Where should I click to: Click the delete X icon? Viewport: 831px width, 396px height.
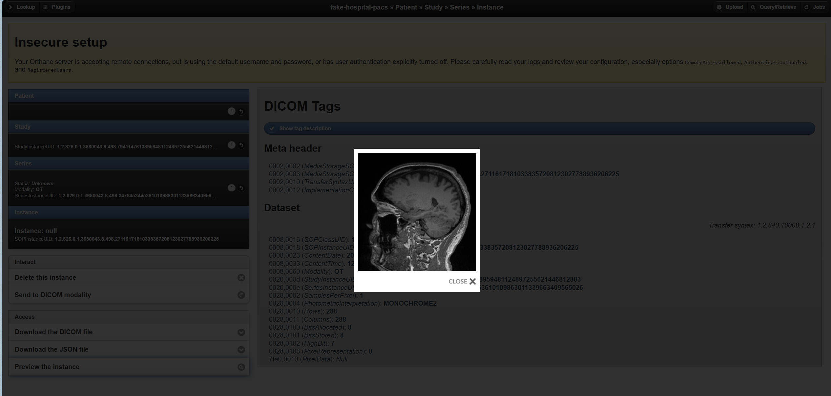[241, 278]
